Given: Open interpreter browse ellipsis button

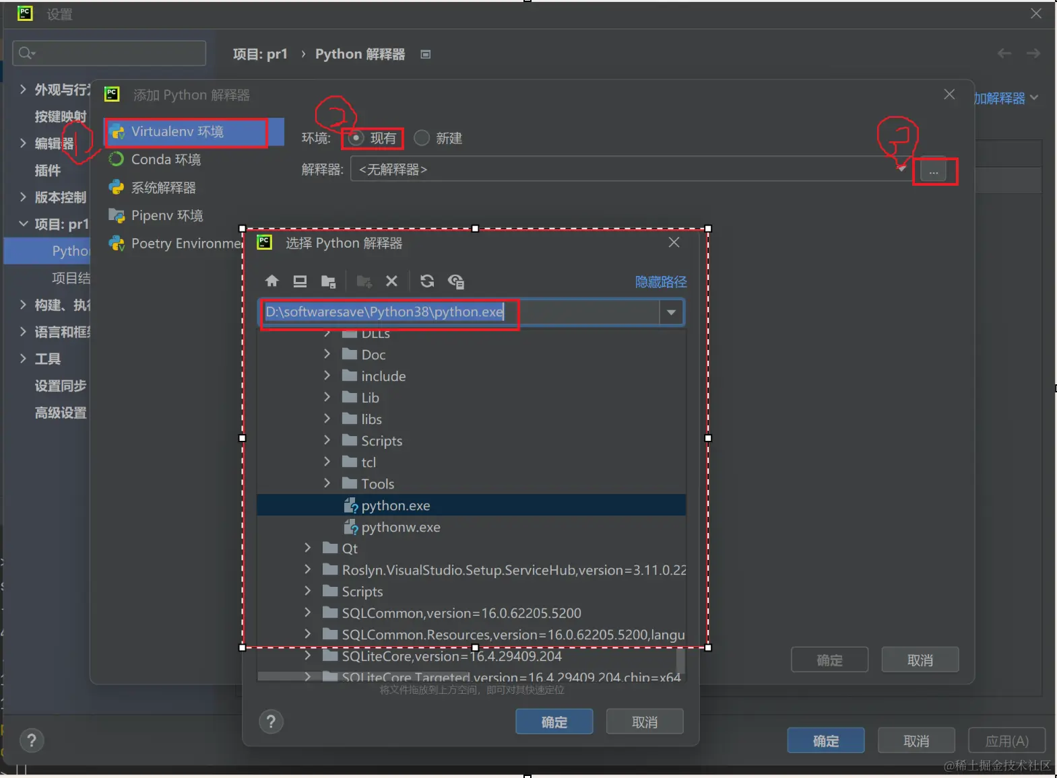Looking at the screenshot, I should [933, 172].
